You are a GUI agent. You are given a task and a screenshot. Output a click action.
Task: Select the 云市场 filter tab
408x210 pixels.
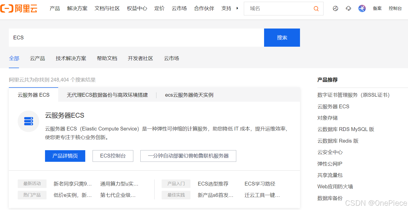pos(171,59)
